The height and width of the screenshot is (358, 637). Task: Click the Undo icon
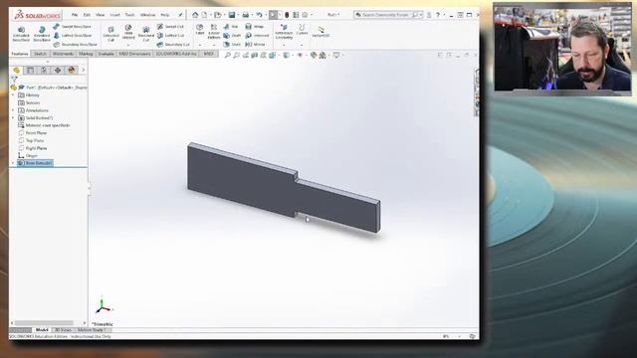[x=259, y=15]
